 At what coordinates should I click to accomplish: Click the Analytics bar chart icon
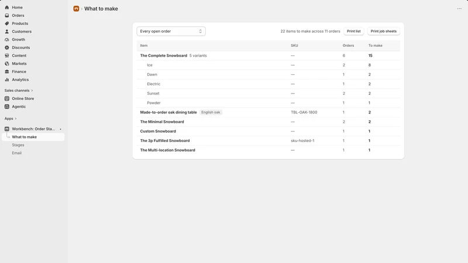click(7, 80)
